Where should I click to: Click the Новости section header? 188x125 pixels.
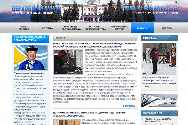click(x=95, y=38)
